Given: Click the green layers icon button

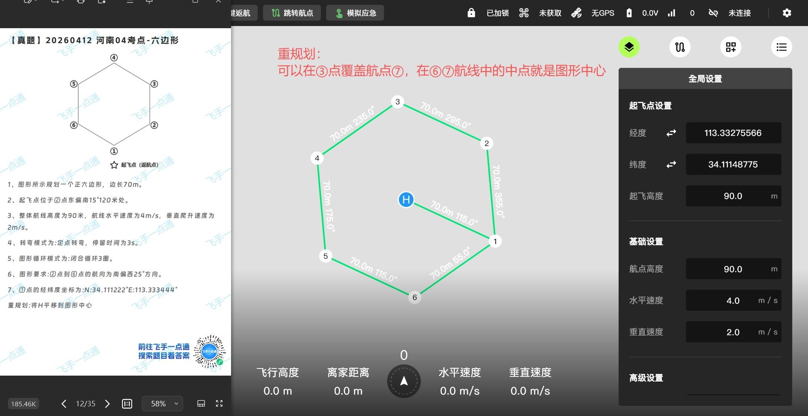Looking at the screenshot, I should click(629, 47).
